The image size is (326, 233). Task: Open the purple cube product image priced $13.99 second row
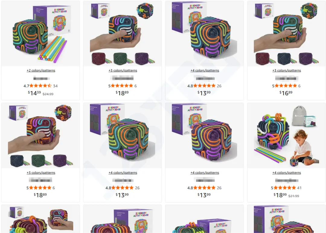[205, 136]
